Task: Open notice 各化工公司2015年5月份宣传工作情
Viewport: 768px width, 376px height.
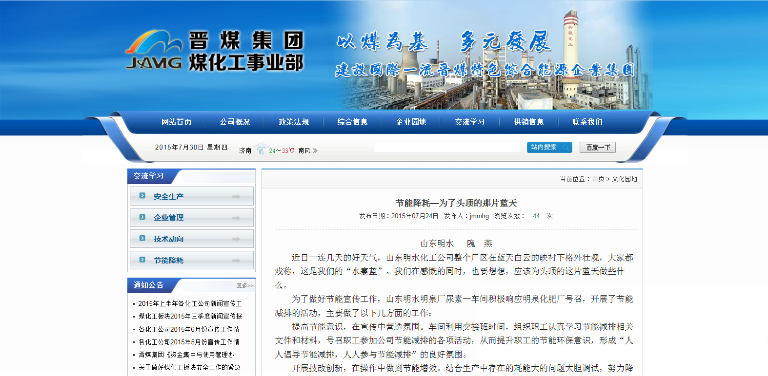Action: [189, 342]
